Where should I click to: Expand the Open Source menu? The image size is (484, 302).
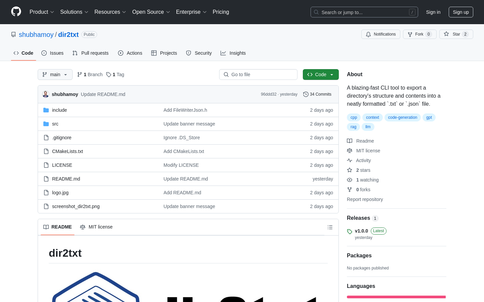(x=151, y=12)
